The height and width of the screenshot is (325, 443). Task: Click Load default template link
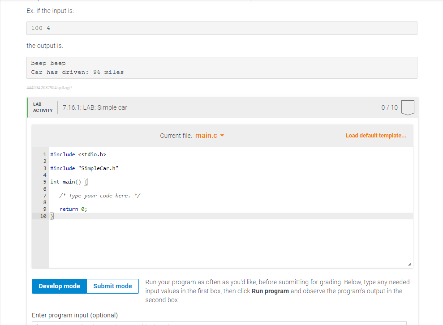(x=376, y=136)
